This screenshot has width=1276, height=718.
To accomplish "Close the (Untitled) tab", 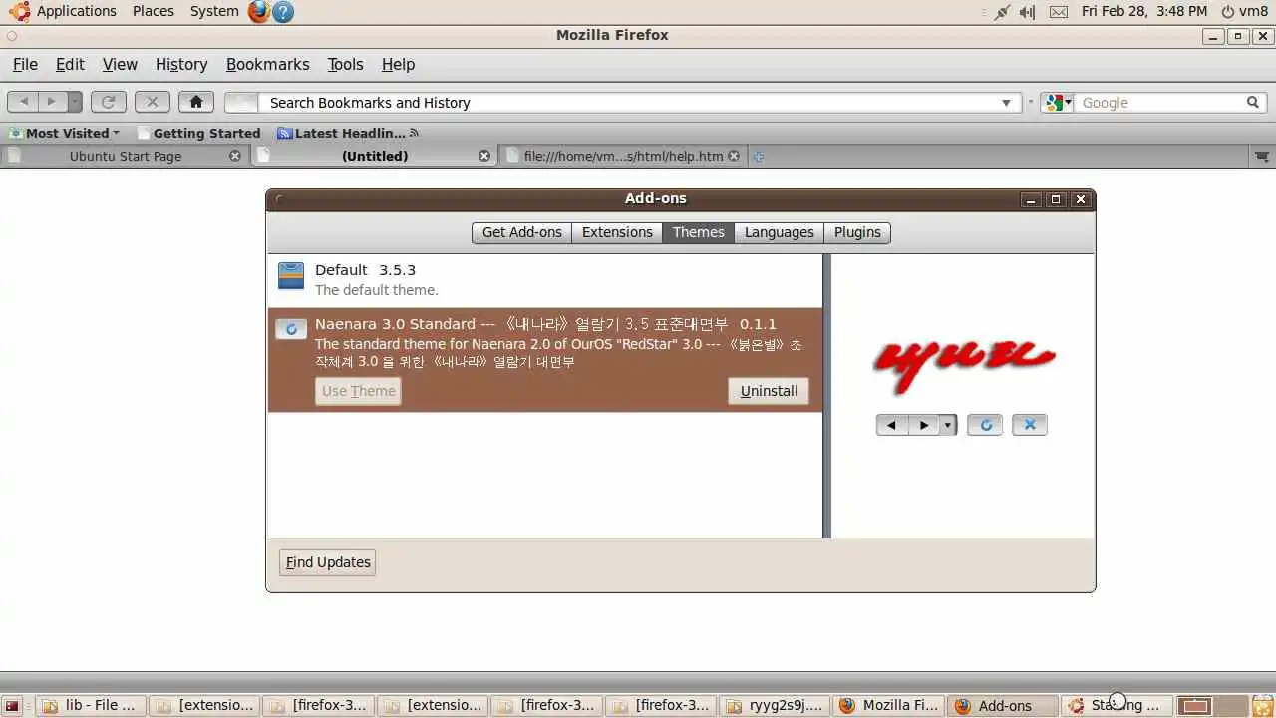I will pos(484,156).
